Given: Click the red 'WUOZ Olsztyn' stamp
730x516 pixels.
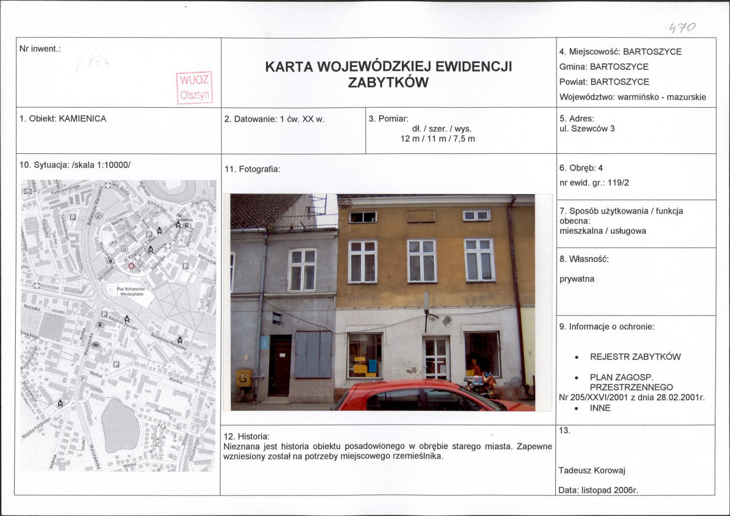Looking at the screenshot, I should pos(195,88).
